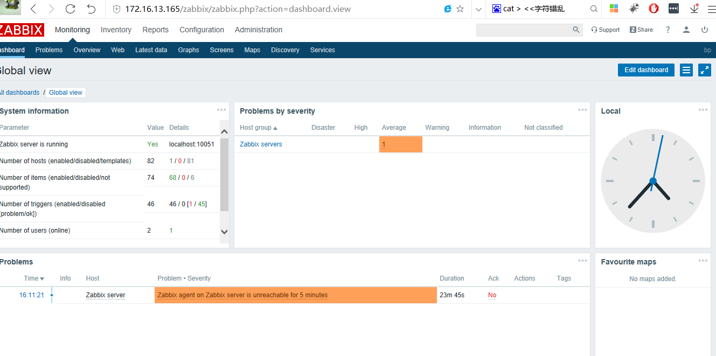Open the browser downloads arrow icon
This screenshot has width=716, height=356.
694,9
